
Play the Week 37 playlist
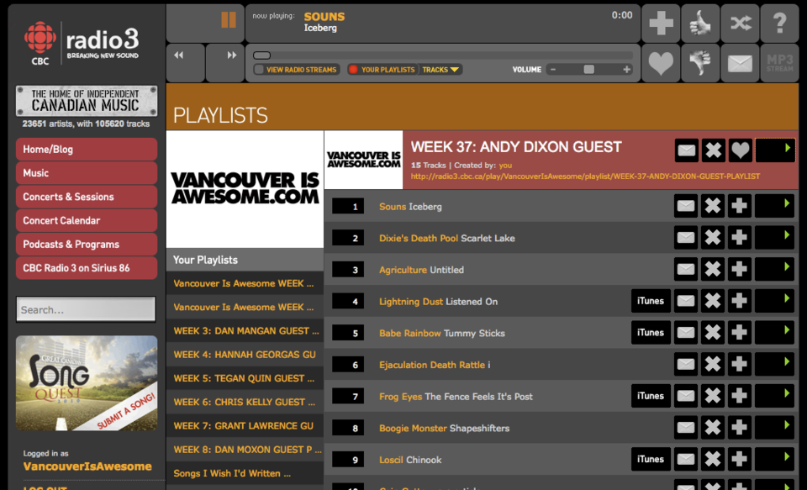pyautogui.click(x=775, y=150)
